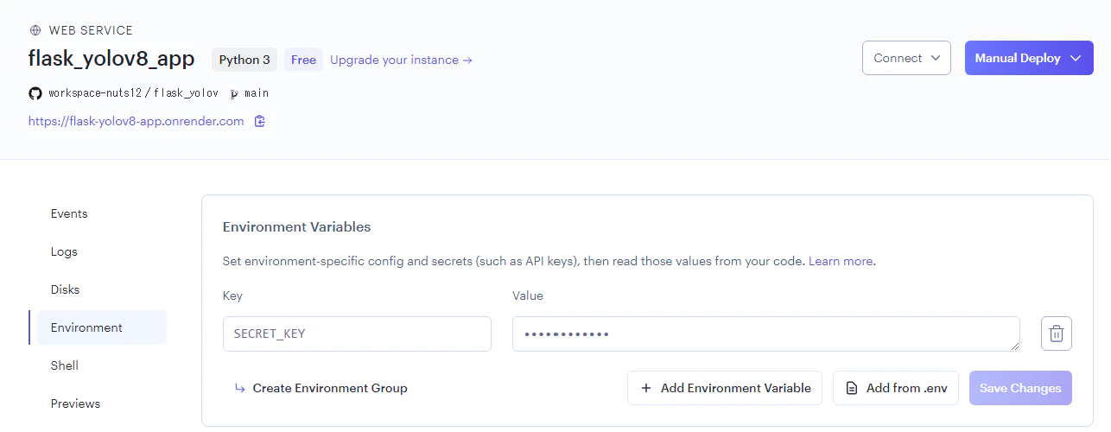The height and width of the screenshot is (432, 1111).
Task: Open Shell from the sidebar
Action: [65, 365]
